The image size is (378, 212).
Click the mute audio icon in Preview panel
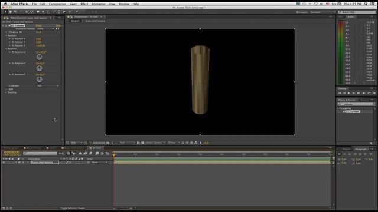(x=364, y=93)
